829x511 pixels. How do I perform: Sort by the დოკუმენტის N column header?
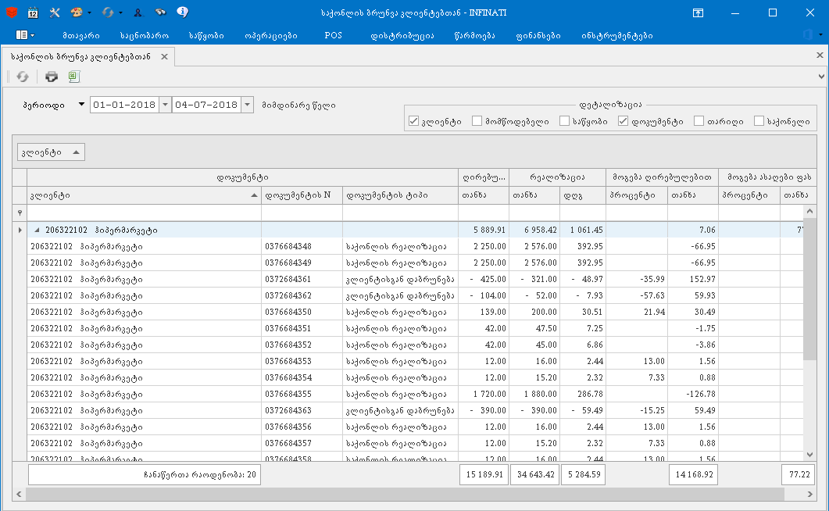pyautogui.click(x=302, y=195)
